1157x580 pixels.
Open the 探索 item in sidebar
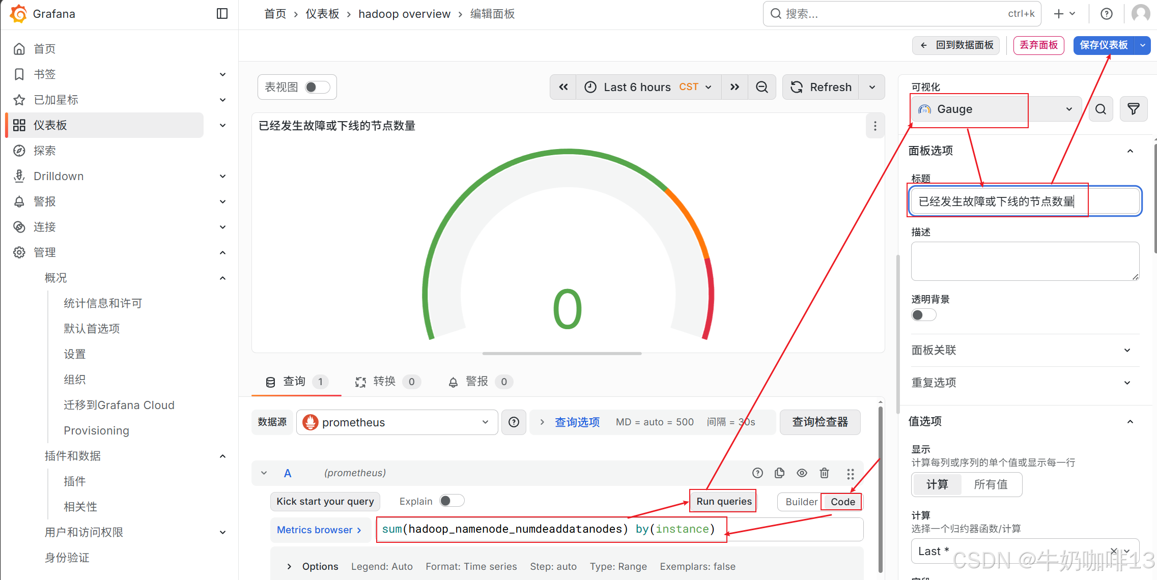45,151
